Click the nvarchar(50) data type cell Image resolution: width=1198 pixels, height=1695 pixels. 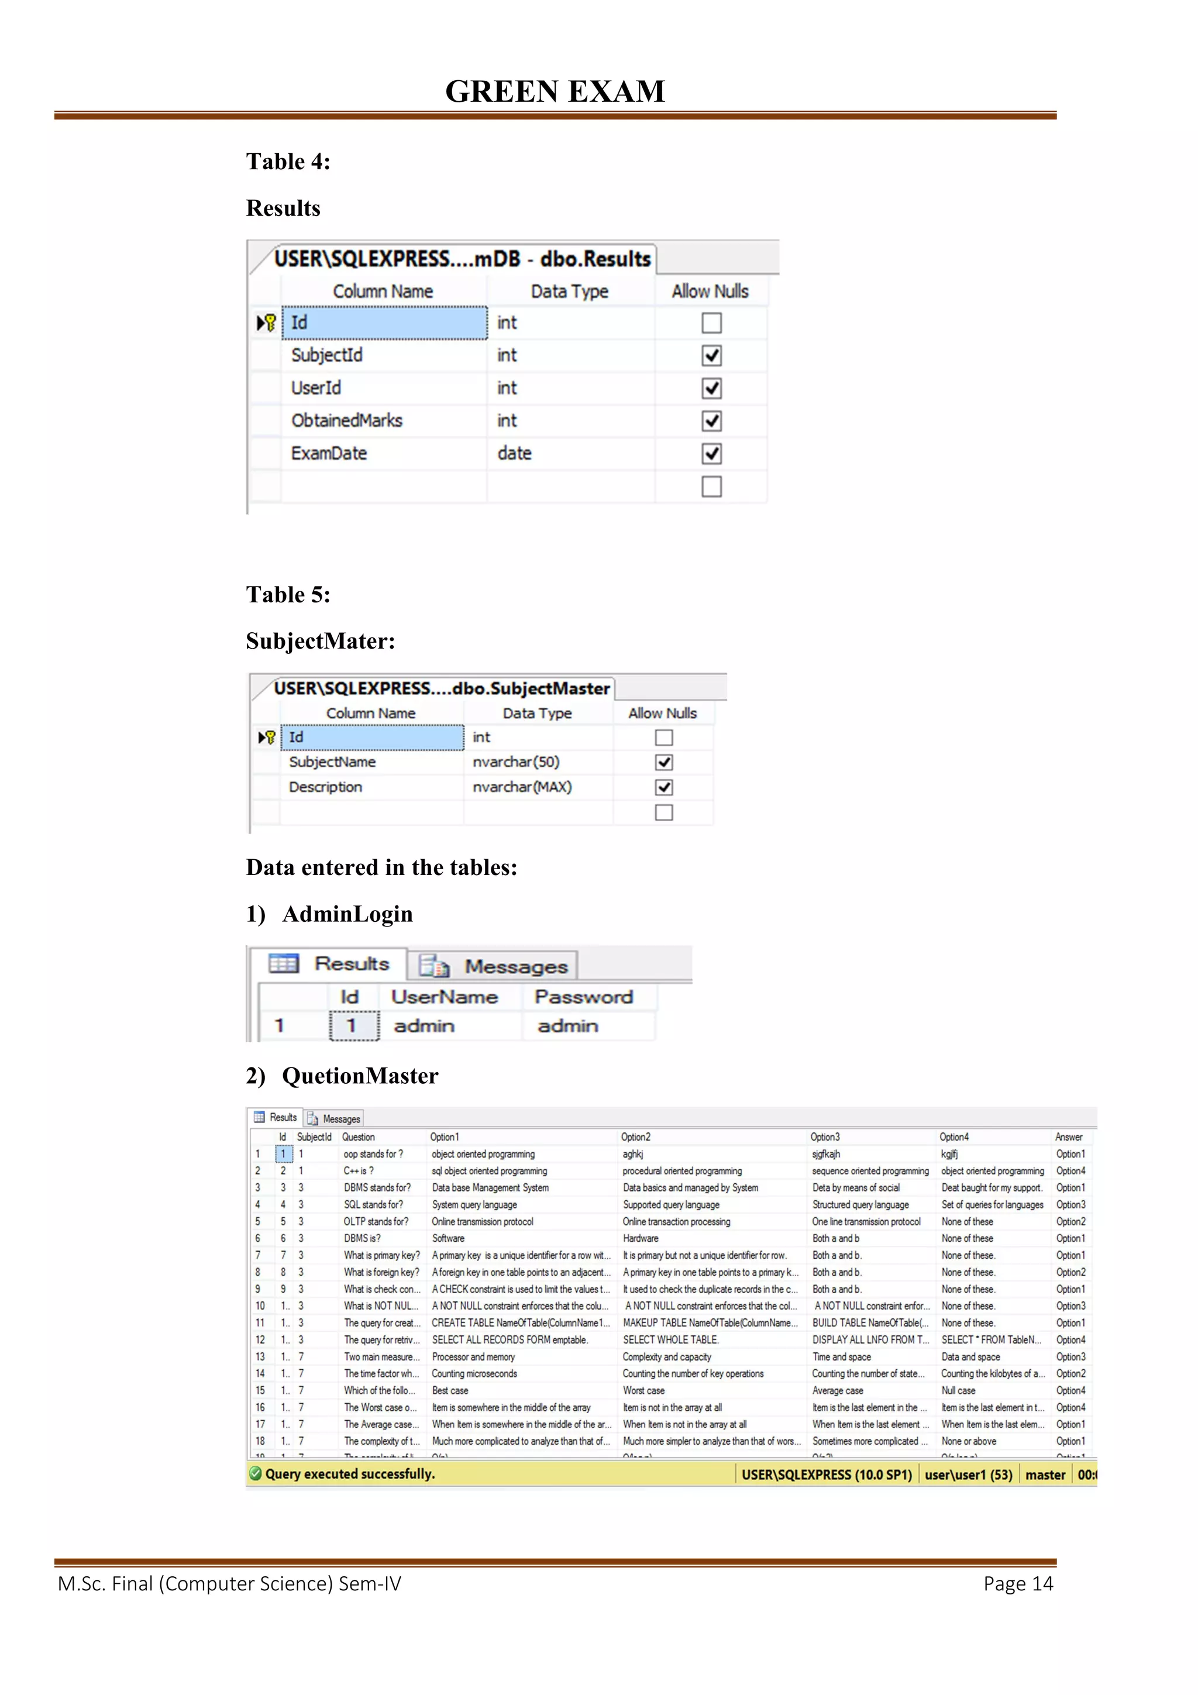tap(538, 762)
